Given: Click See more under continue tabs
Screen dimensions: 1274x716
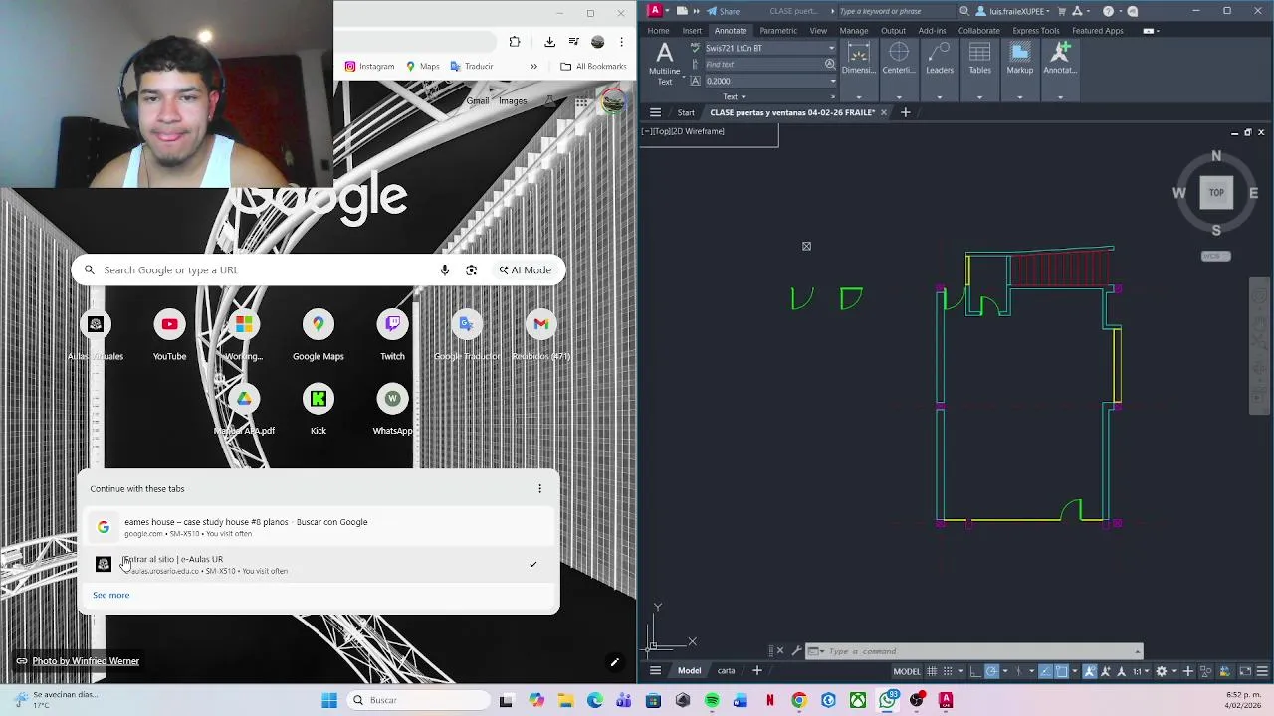Looking at the screenshot, I should [110, 595].
